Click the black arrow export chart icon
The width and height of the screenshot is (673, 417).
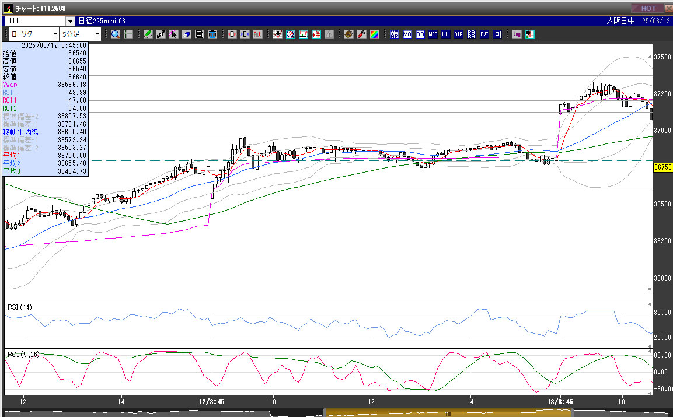click(530, 34)
